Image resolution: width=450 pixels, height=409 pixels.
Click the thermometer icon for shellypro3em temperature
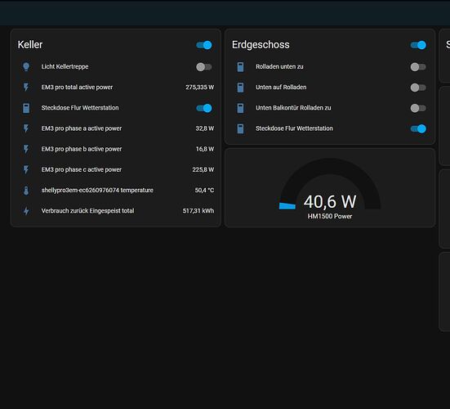coord(26,191)
